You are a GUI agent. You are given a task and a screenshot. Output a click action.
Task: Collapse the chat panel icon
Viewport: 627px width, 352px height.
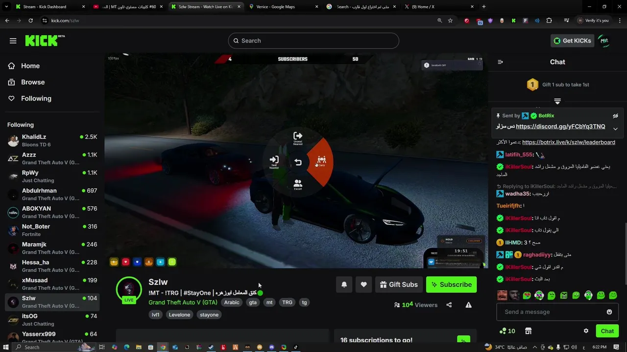tap(500, 62)
